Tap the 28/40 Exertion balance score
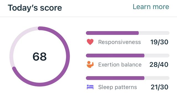This screenshot has width=177, height=99. pos(159,65)
